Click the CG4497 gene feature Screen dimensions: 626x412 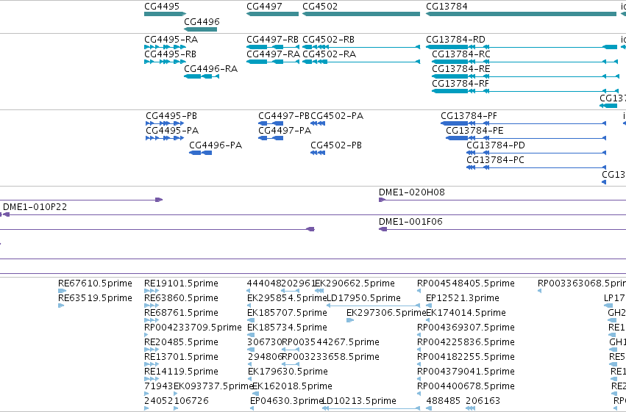pos(272,14)
